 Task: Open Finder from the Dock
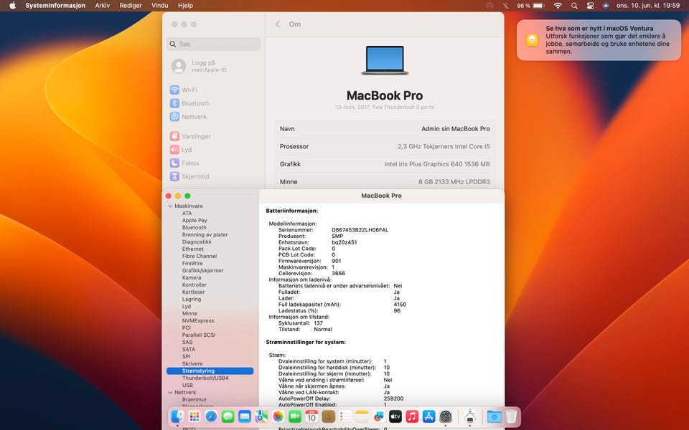pyautogui.click(x=177, y=416)
